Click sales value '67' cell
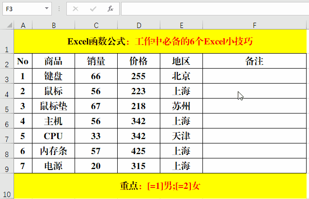 pyautogui.click(x=96, y=106)
